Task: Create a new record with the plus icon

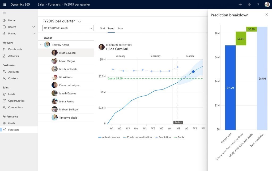Action: pyautogui.click(x=240, y=4)
